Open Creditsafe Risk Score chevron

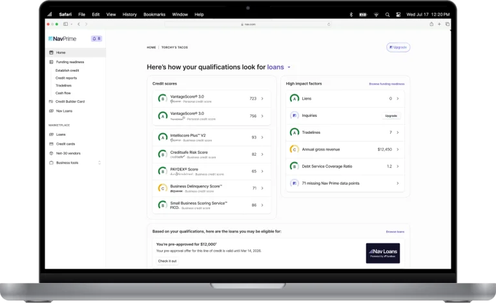click(x=262, y=154)
